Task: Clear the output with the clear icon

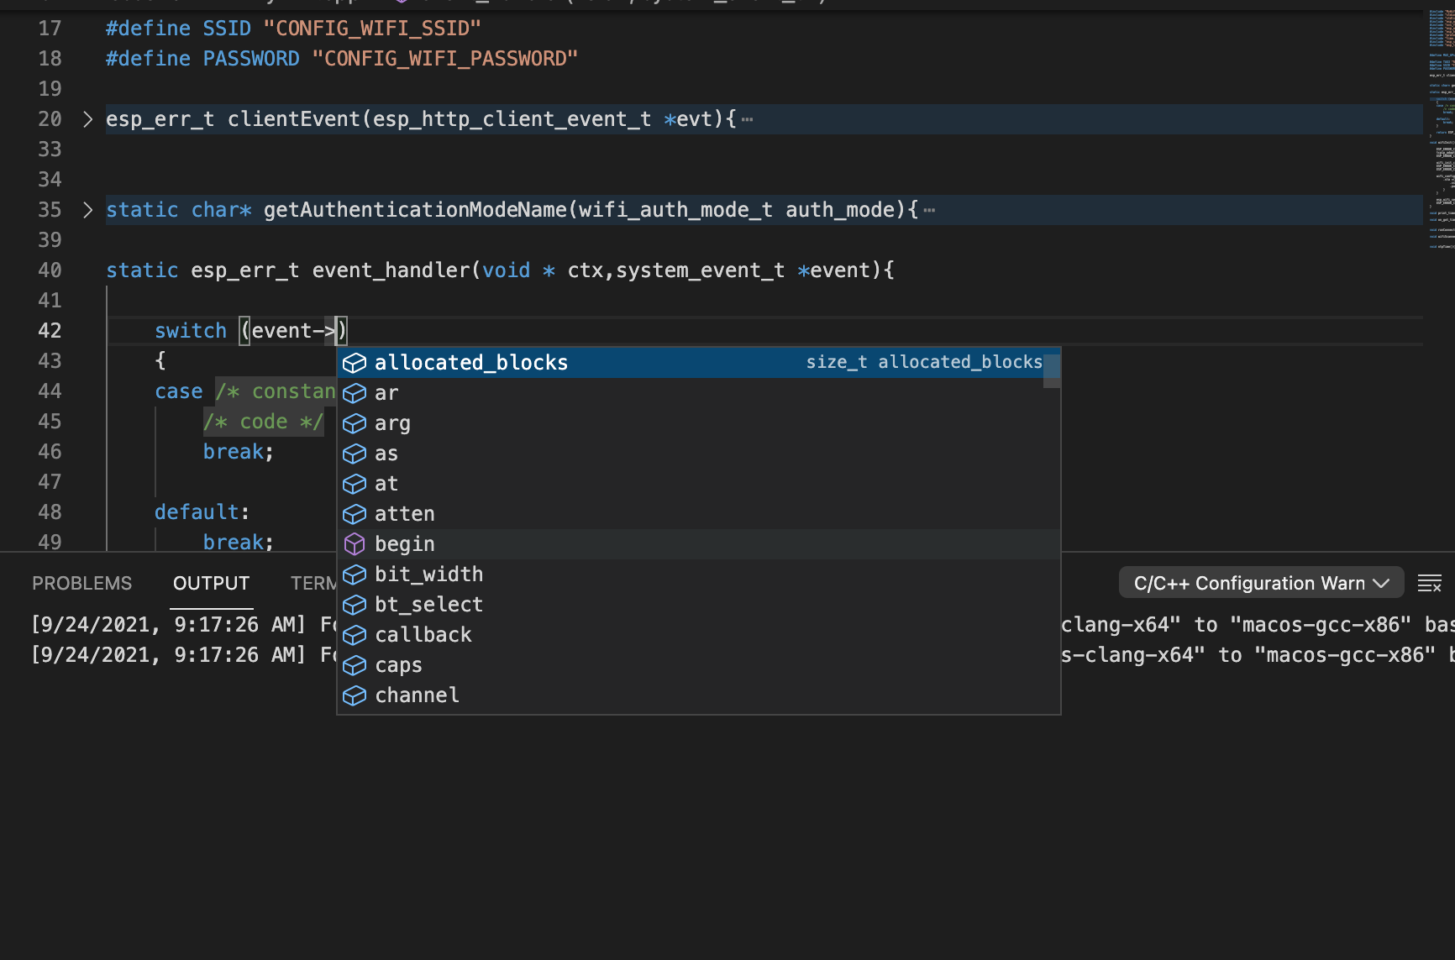Action: tap(1429, 583)
